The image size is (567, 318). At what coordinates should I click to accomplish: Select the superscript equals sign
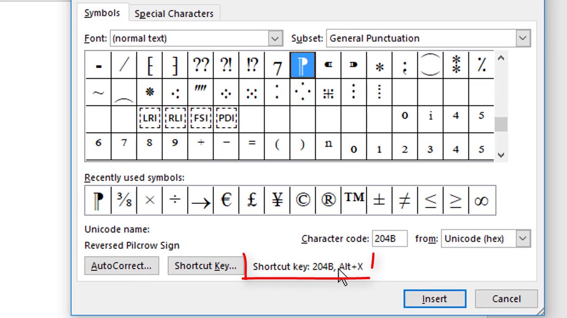pyautogui.click(x=252, y=146)
